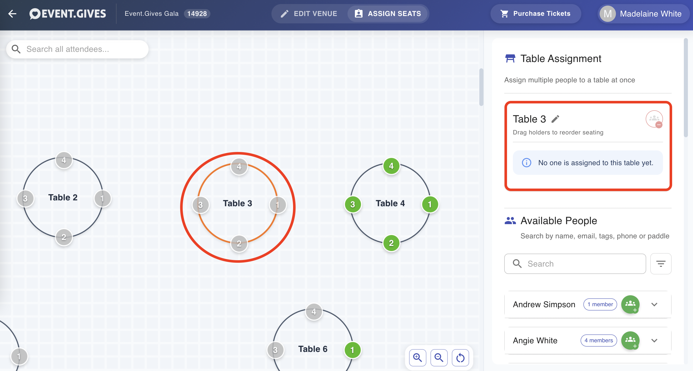Screen dimensions: 693x371
Task: Click the side panel scrollbar
Action: (686, 88)
